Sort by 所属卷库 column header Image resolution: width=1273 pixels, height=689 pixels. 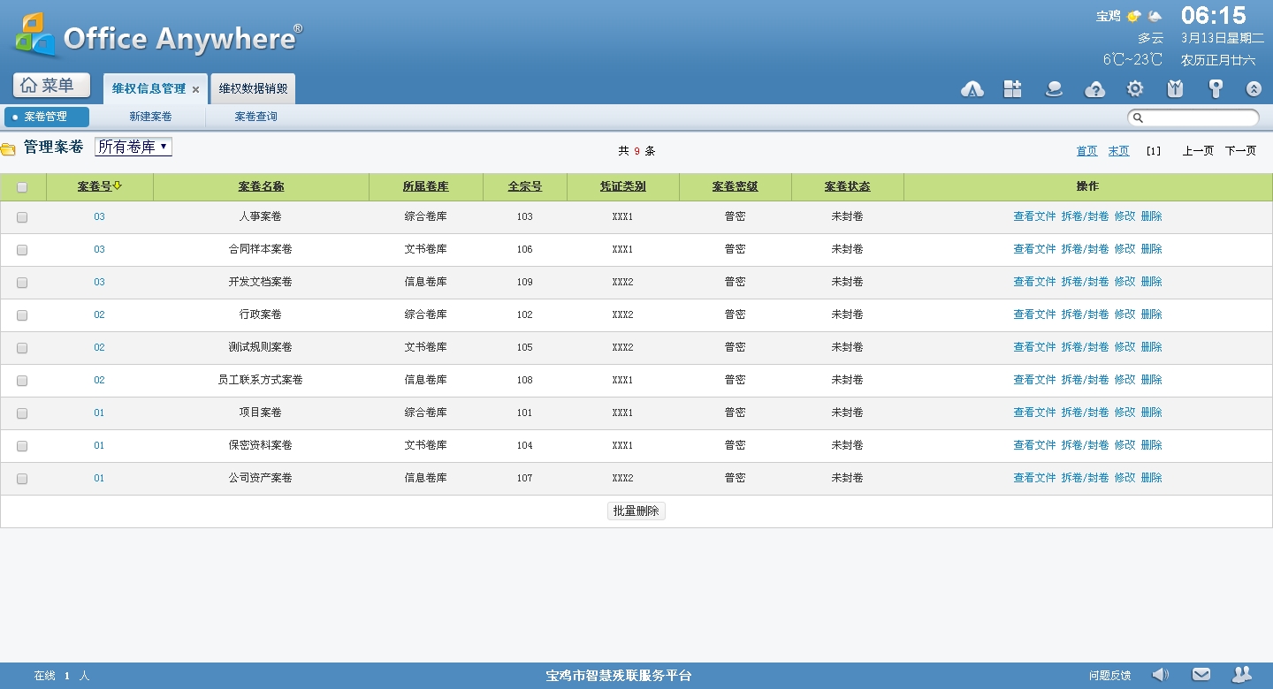(425, 186)
